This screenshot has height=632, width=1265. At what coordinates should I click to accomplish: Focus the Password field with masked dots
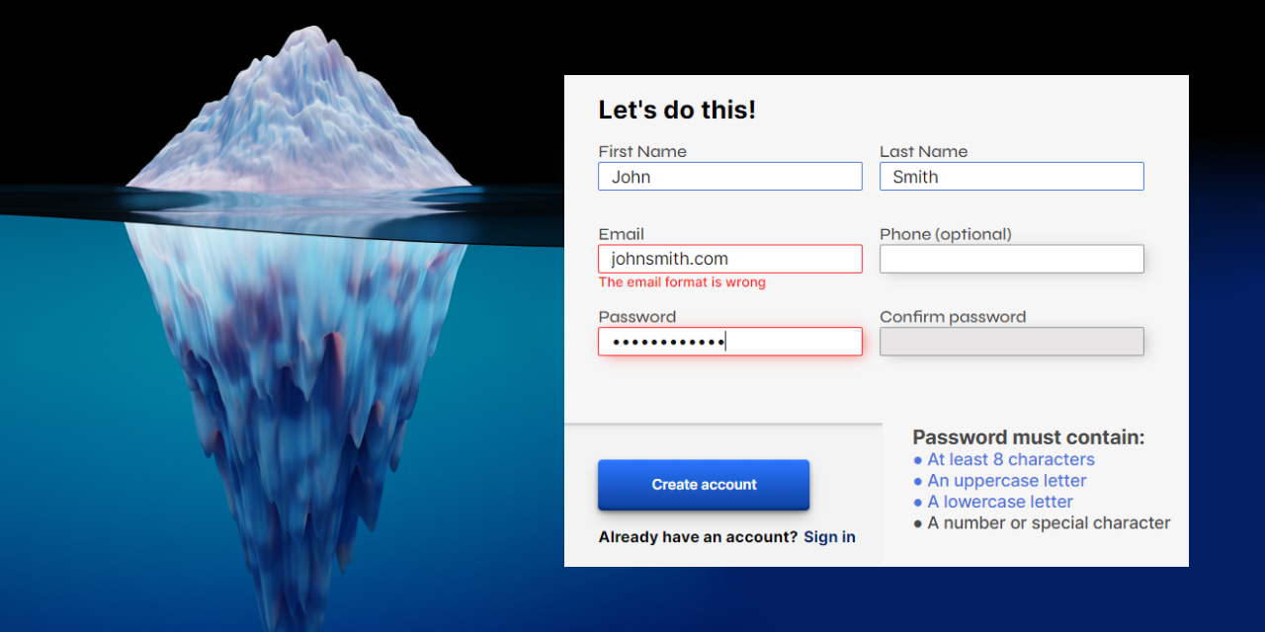(x=730, y=342)
